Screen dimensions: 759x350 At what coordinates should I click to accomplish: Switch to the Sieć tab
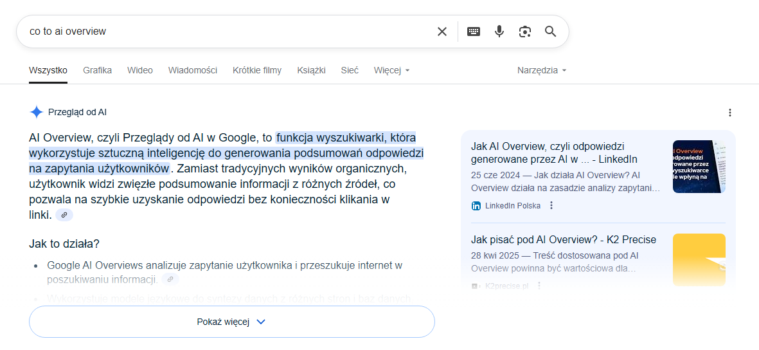tap(350, 70)
